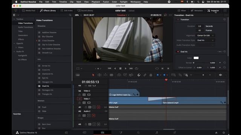Open the Playback menu
This screenshot has width=241, height=135.
[x=96, y=2]
